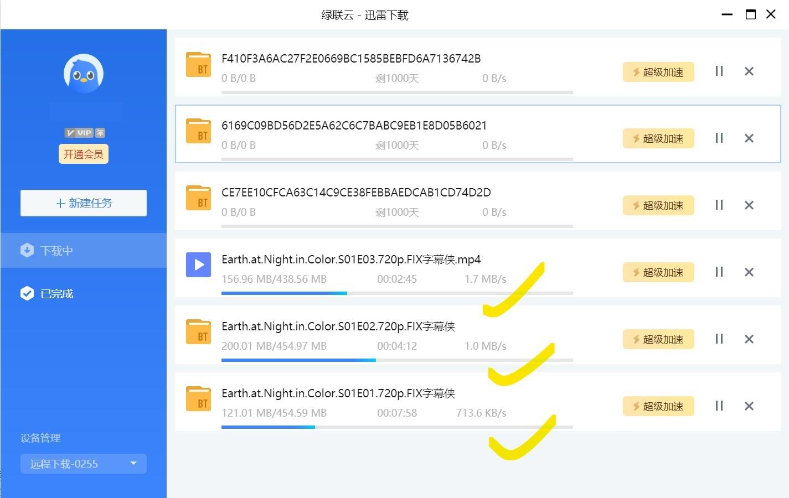Click the S01E01 download progress bar
Screen dimensions: 789x498
[397, 427]
